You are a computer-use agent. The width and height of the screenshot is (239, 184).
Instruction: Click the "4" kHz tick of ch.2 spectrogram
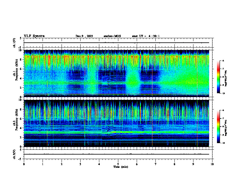(21, 128)
